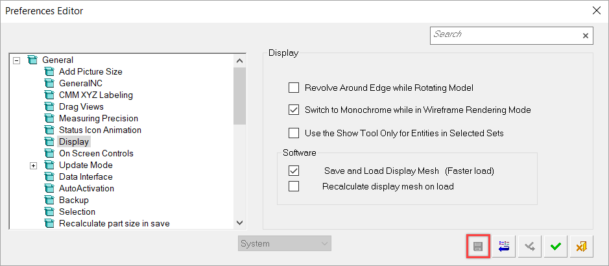Click the orange cancel and exit icon
Viewport: 609px width, 266px height.
coord(581,246)
